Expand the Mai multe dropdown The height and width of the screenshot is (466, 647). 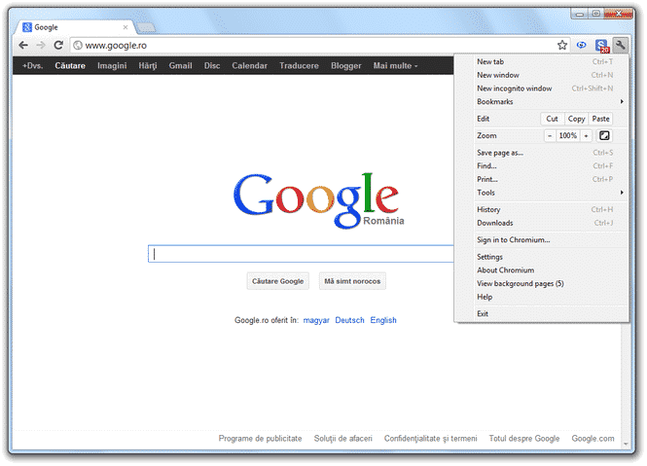coord(395,65)
